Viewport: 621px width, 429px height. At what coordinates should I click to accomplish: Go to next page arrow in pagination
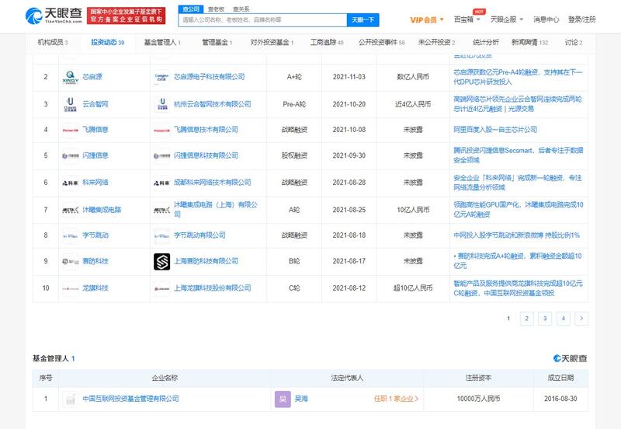[581, 319]
